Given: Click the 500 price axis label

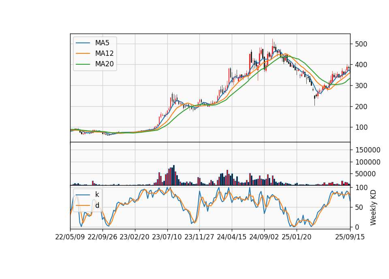Looking at the screenshot, I should click(x=361, y=44).
